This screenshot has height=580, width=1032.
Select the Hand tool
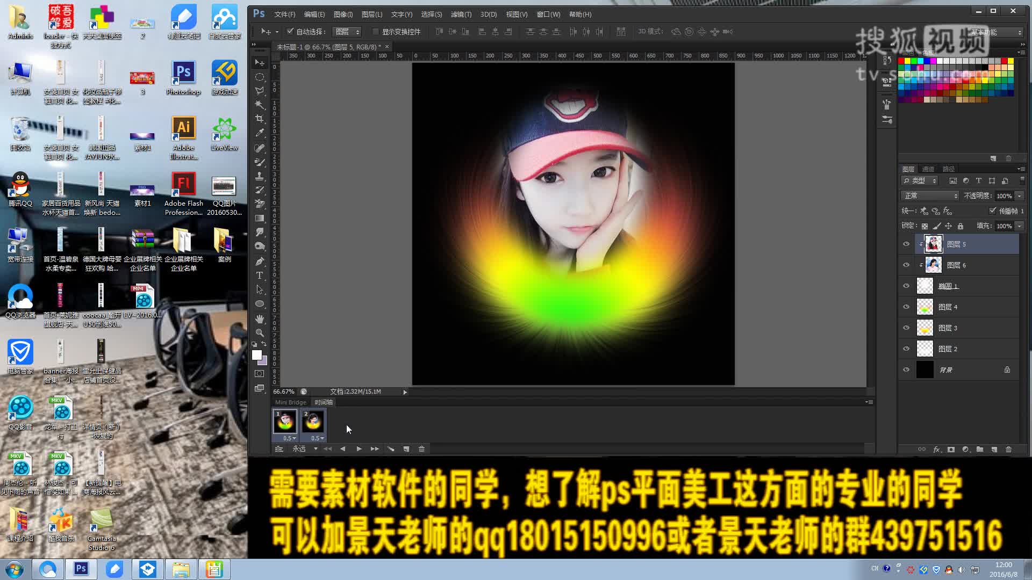260,318
